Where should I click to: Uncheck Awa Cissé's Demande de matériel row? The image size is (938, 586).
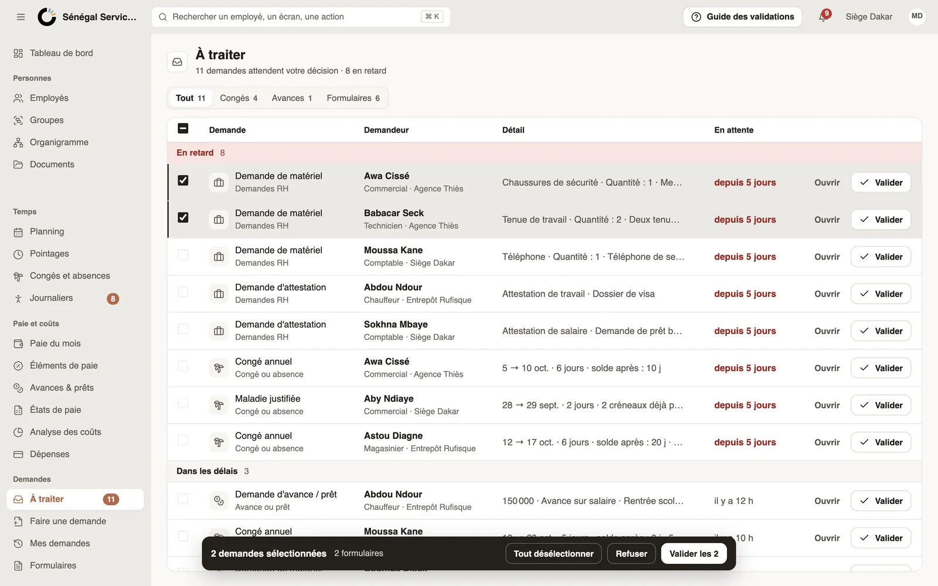pyautogui.click(x=183, y=180)
